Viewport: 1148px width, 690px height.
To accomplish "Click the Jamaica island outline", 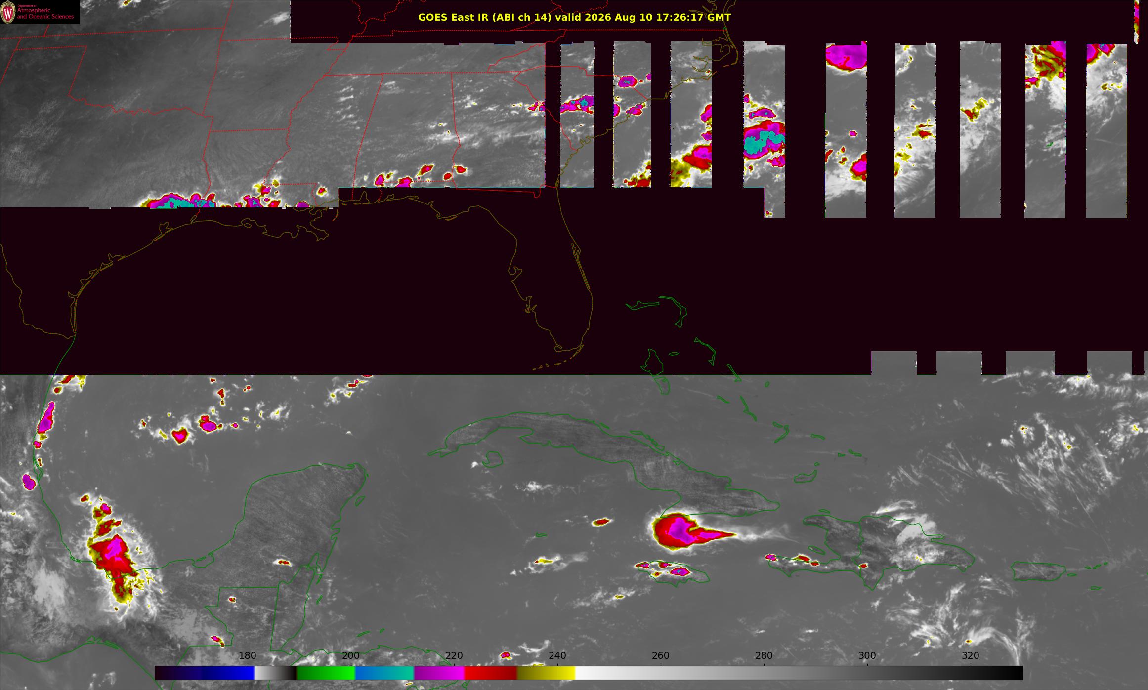I will pyautogui.click(x=674, y=573).
